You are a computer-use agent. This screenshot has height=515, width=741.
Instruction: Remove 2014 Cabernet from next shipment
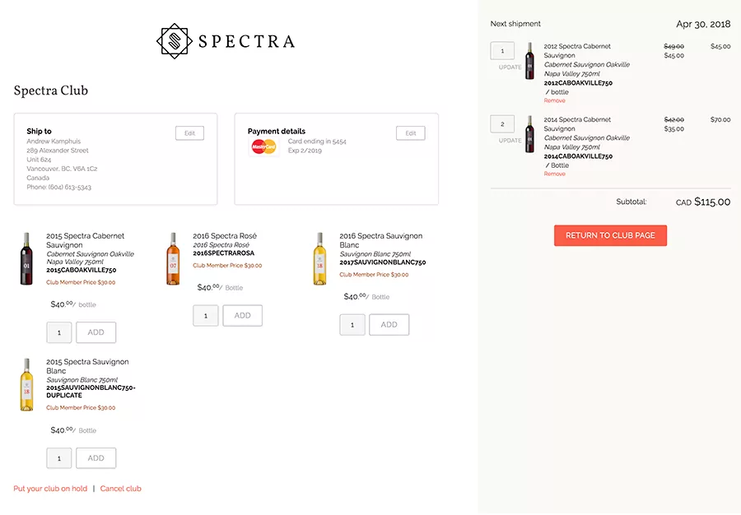pyautogui.click(x=554, y=174)
